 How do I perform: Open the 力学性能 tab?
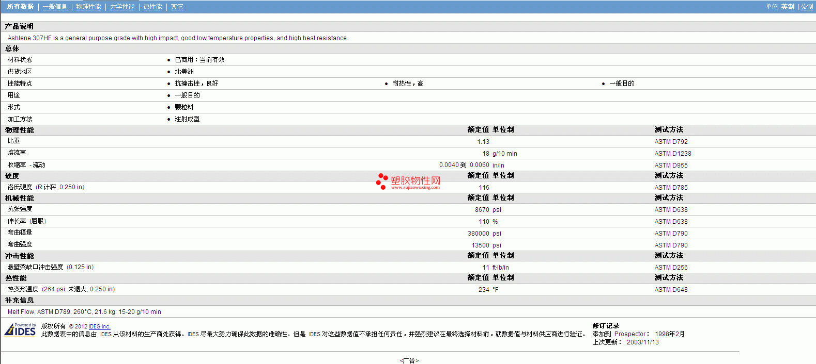point(122,7)
